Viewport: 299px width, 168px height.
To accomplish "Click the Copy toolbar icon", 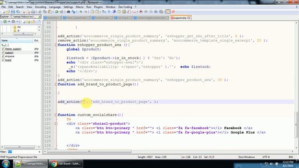I will point(45,12).
